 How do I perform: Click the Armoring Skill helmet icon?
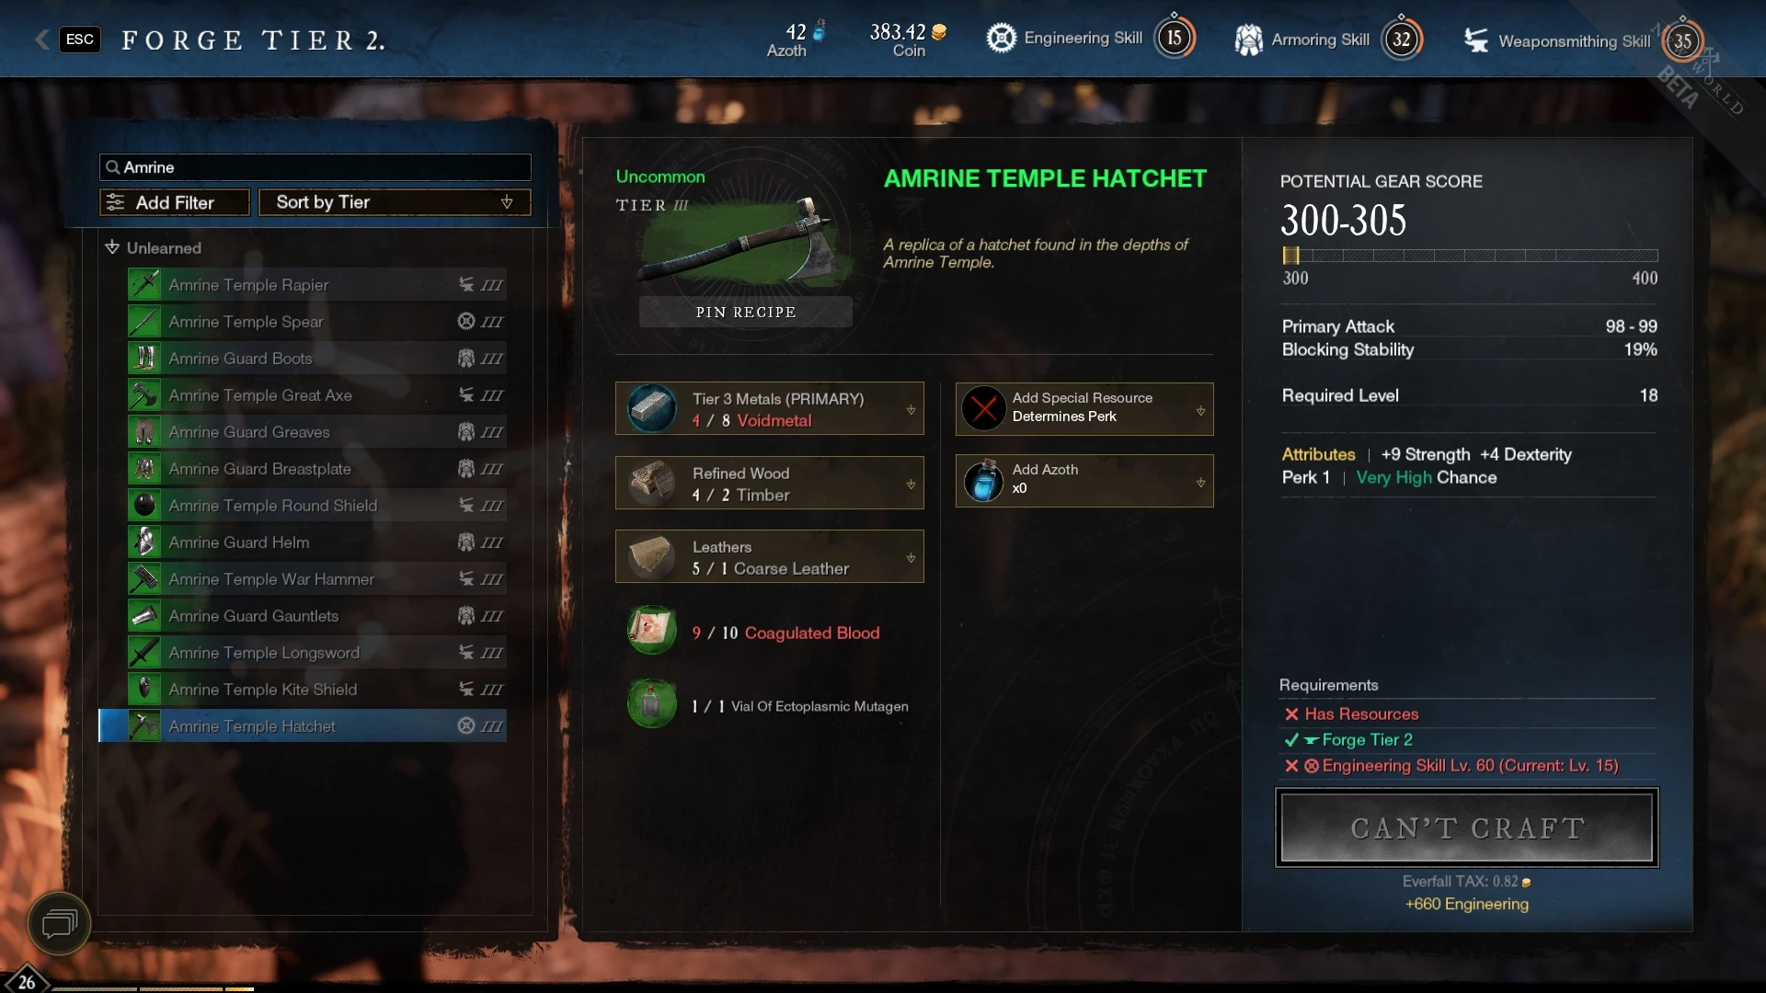tap(1248, 40)
